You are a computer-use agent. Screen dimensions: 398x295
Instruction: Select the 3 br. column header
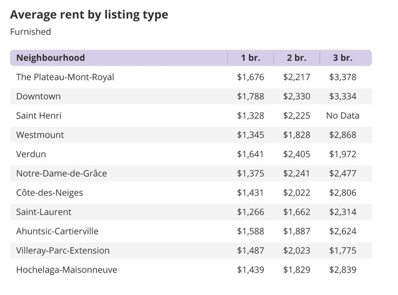tap(342, 58)
